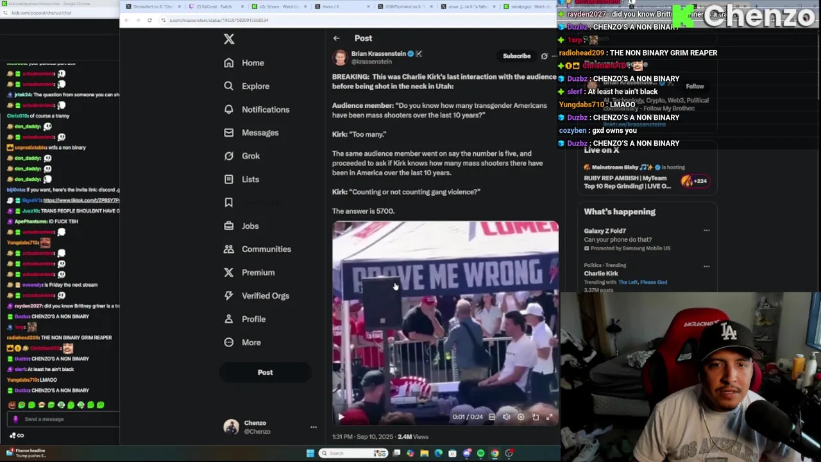Open Microsoft Store from the taskbar
Viewport: 821px width, 462px height.
(x=452, y=454)
